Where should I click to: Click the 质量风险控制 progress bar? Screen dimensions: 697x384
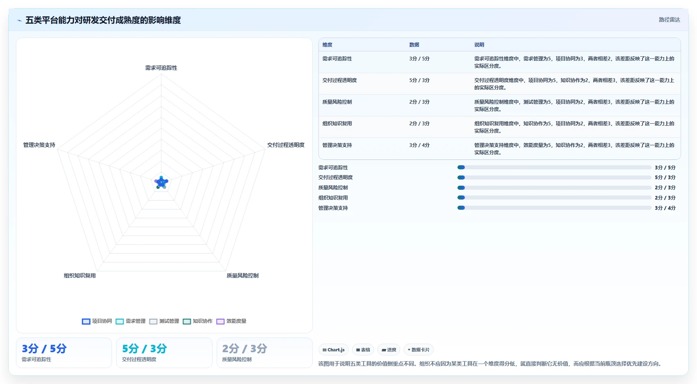pos(554,188)
